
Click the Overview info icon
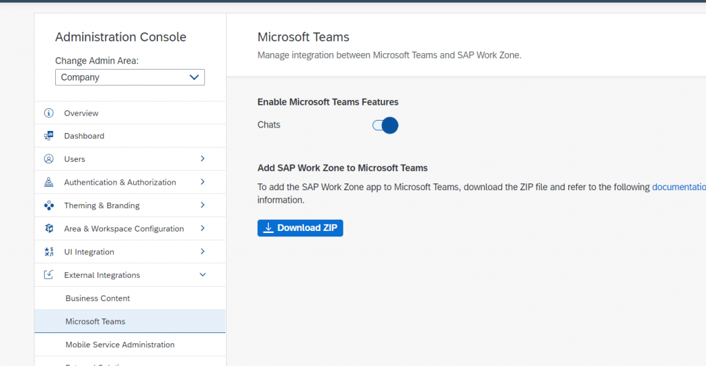(x=49, y=113)
